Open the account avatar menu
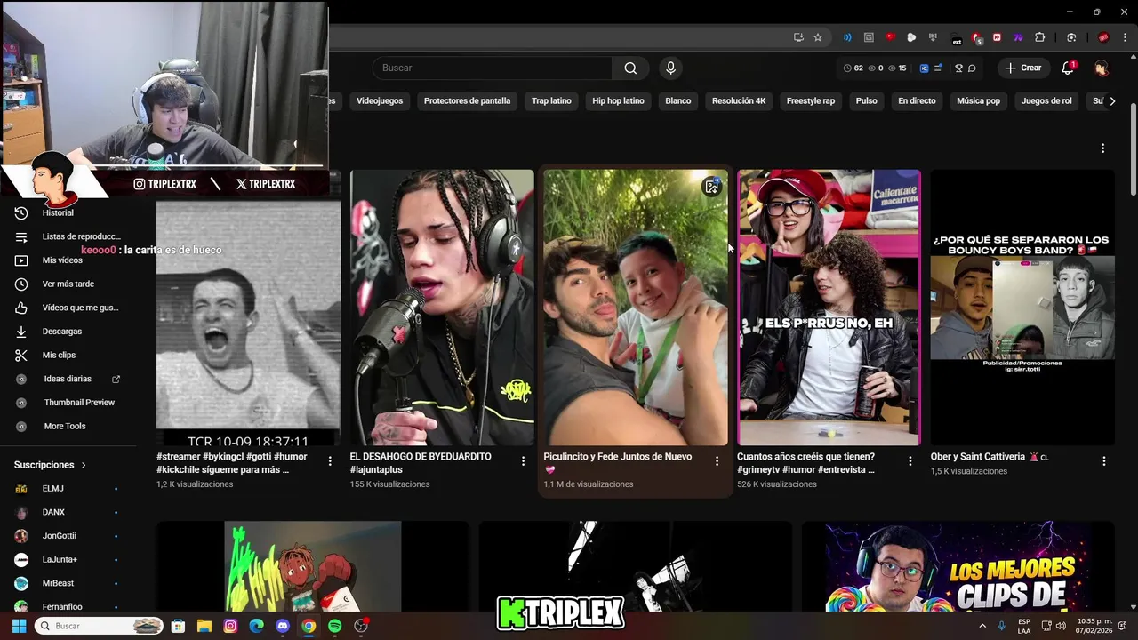The image size is (1138, 640). coord(1102,68)
